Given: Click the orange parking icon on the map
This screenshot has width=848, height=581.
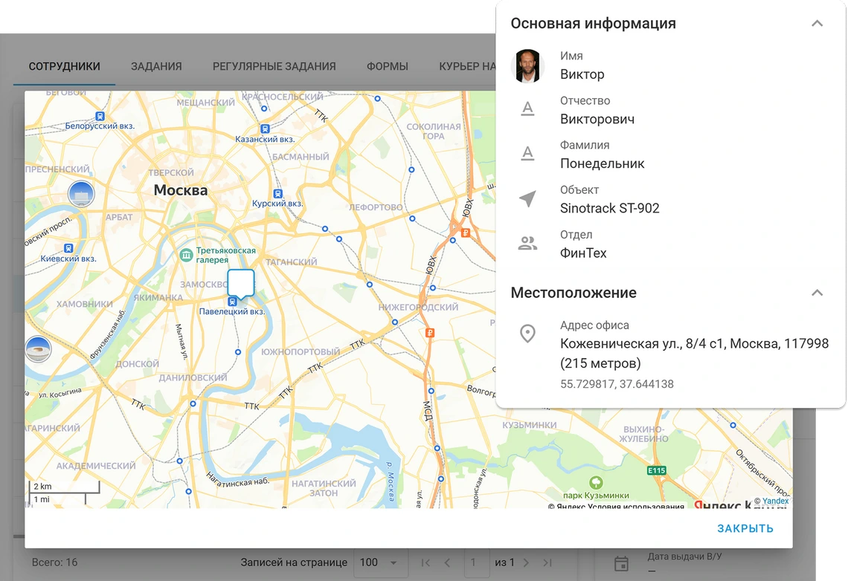Looking at the screenshot, I should (x=429, y=334).
